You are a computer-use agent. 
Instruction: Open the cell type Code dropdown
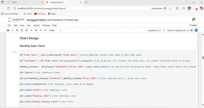click(55, 30)
